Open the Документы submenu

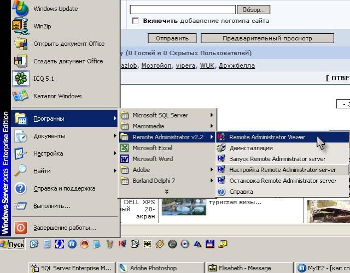click(65, 136)
